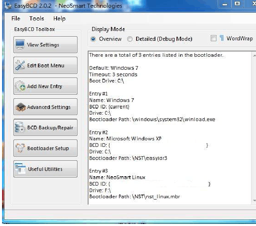This screenshot has height=226, width=256.
Task: Click the monitor icon on View Settings
Action: [20, 44]
